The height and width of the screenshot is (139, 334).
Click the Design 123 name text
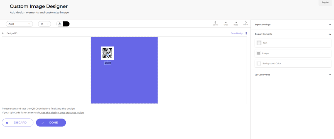click(12, 33)
